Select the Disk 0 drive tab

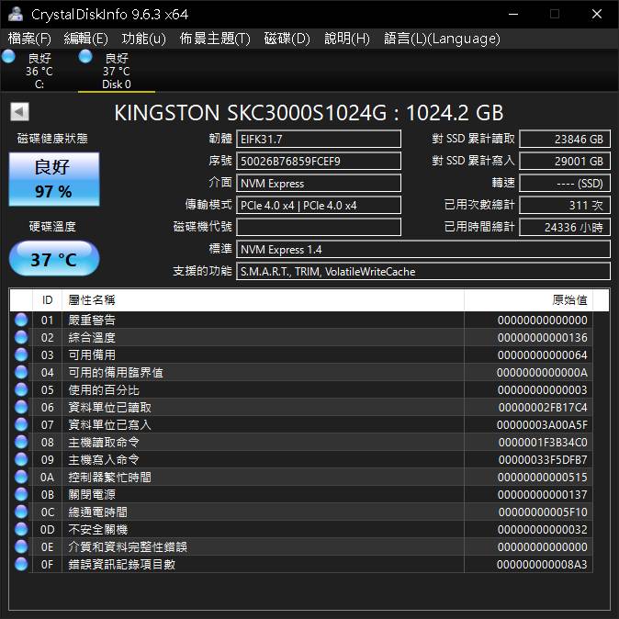point(117,71)
